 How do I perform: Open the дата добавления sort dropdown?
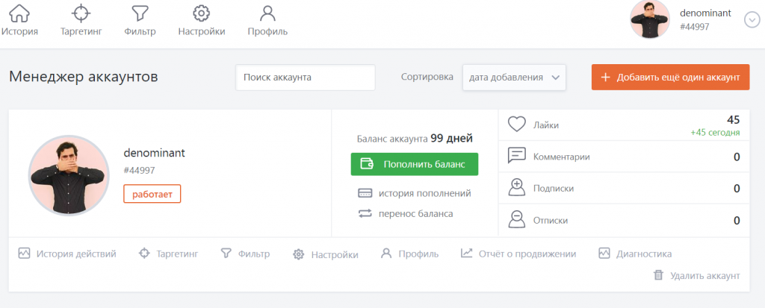[514, 78]
